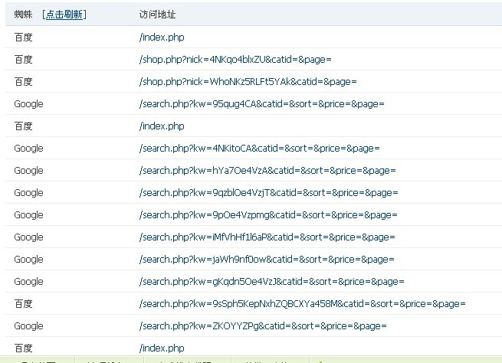Open the search link with kw=9pOe4Vzpmg

(267, 214)
